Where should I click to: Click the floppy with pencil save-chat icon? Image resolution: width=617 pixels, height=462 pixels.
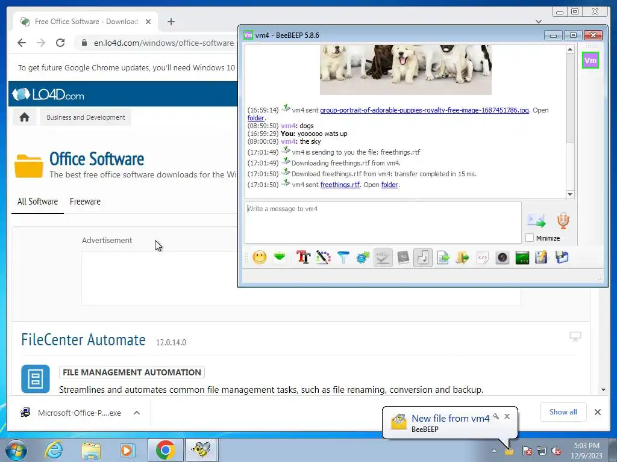541,257
